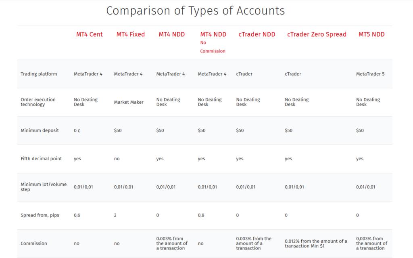The image size is (413, 258).
Task: Click '0' spread value under MT5 NDD
Action: 357,215
